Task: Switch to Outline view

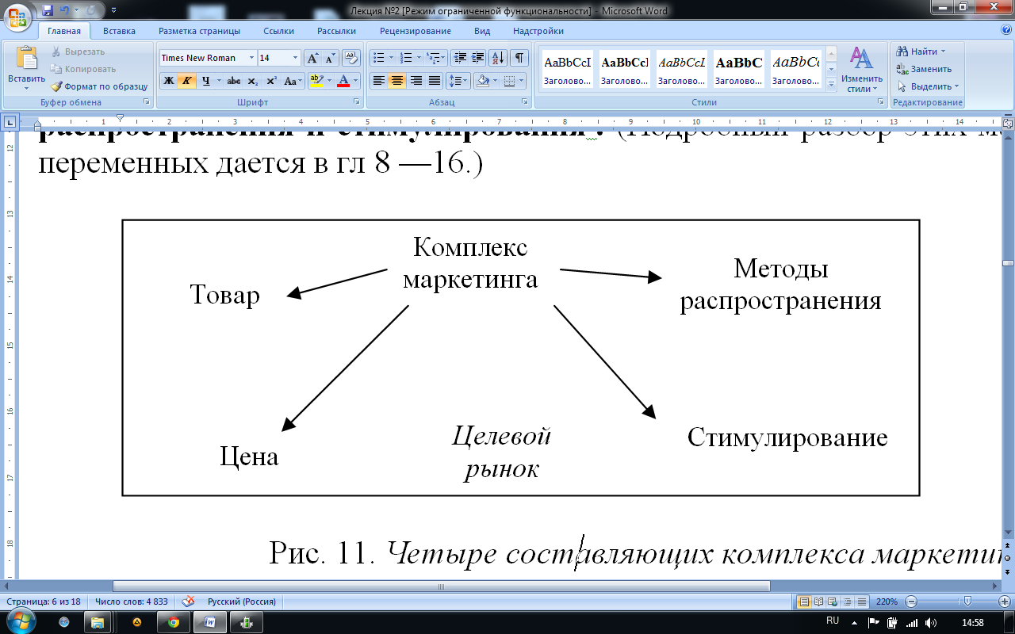Action: pos(848,602)
